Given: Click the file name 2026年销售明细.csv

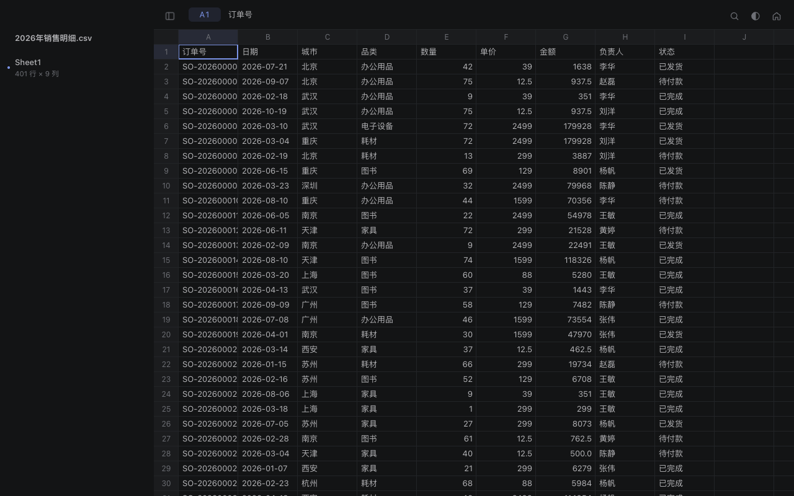Looking at the screenshot, I should point(53,38).
